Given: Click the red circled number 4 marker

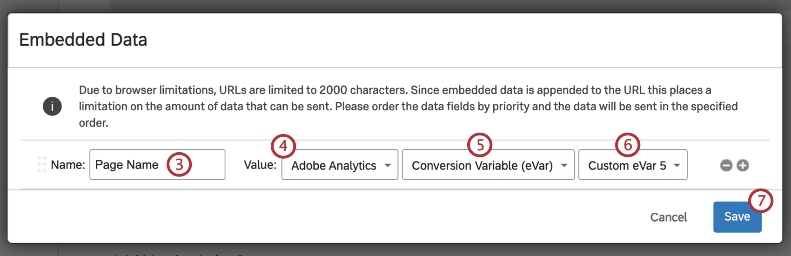Looking at the screenshot, I should 283,146.
